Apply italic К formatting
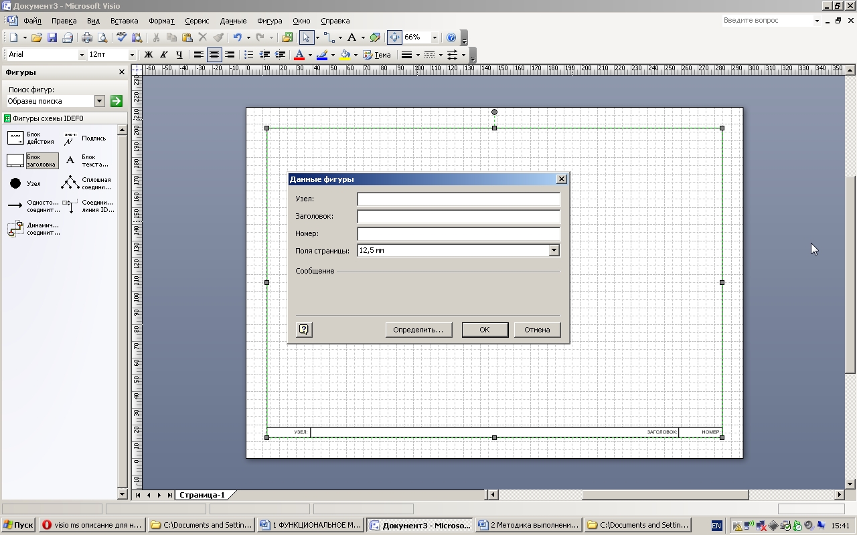The image size is (857, 535). [x=164, y=55]
